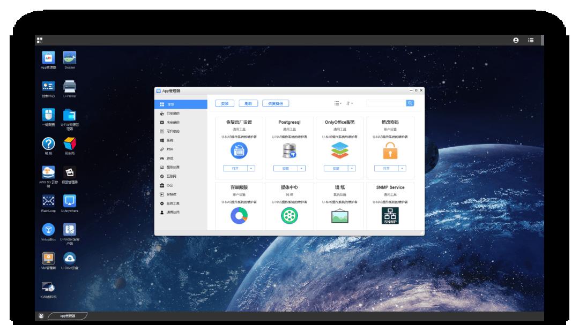Open the App Manager desktop icon

click(x=48, y=58)
